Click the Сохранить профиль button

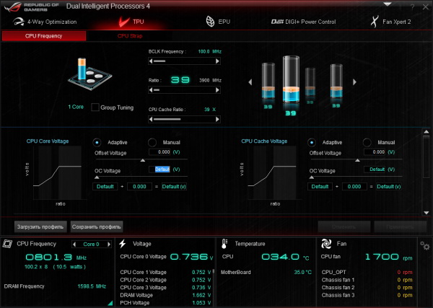95,226
